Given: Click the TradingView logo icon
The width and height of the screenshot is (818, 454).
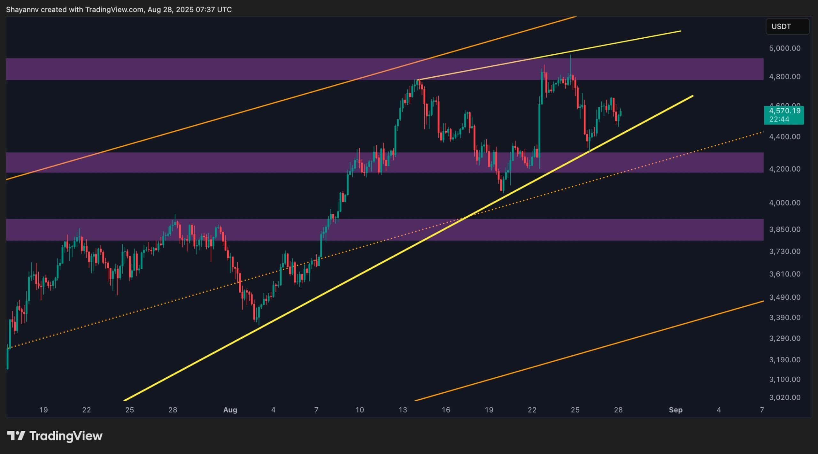Looking at the screenshot, I should click(x=16, y=436).
